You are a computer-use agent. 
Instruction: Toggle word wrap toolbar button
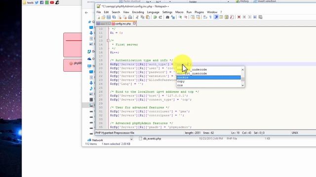(x=205, y=17)
